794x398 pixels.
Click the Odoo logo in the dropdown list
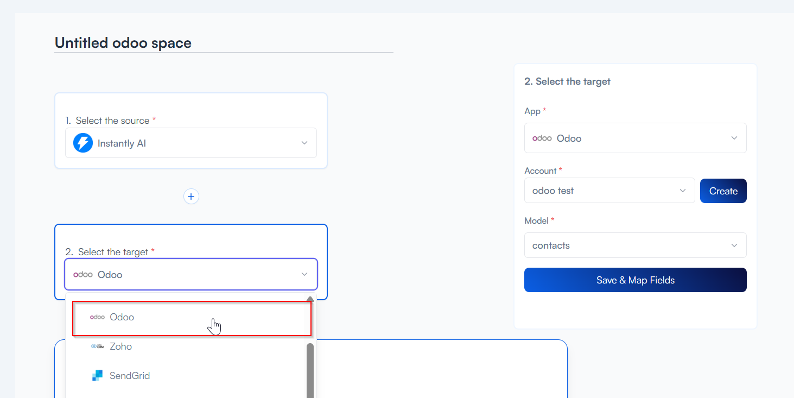tap(97, 317)
